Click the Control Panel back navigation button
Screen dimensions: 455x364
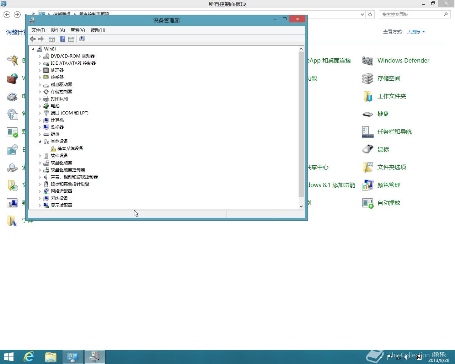click(x=7, y=14)
